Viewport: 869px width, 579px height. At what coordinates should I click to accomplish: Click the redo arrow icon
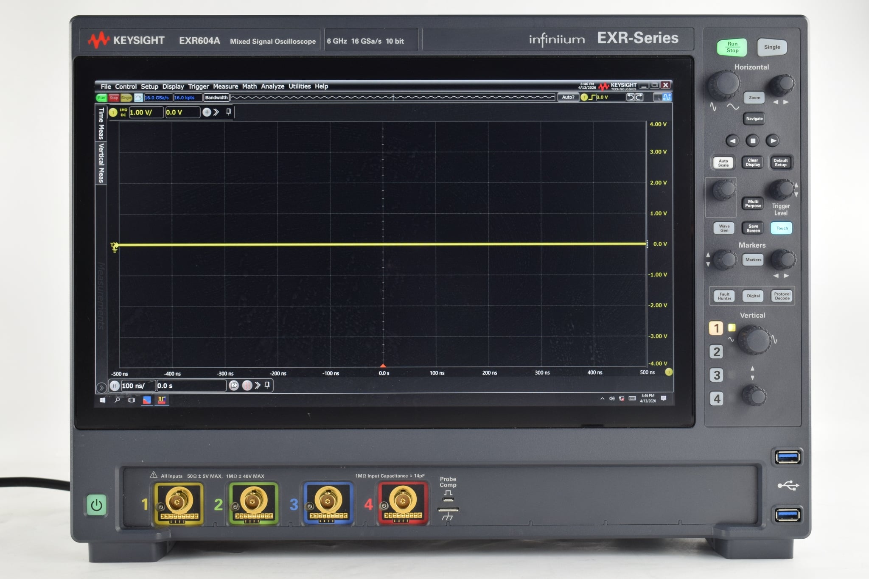coord(639,97)
